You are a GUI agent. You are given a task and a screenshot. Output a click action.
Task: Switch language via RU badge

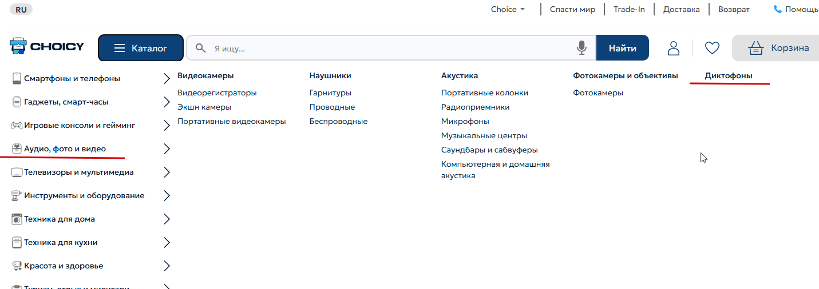pos(21,10)
